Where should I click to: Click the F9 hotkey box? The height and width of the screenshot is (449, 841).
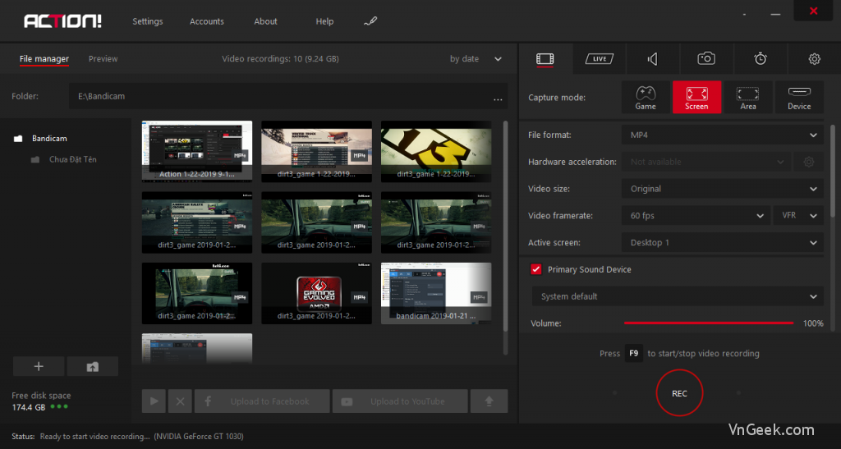point(633,354)
